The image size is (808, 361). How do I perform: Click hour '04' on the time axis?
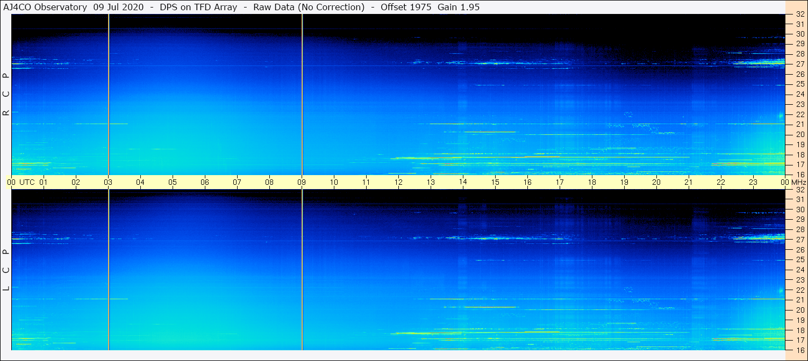coord(140,182)
